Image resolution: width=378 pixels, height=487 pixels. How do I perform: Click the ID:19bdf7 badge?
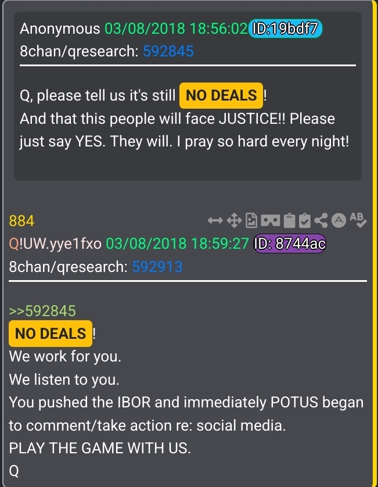(285, 28)
